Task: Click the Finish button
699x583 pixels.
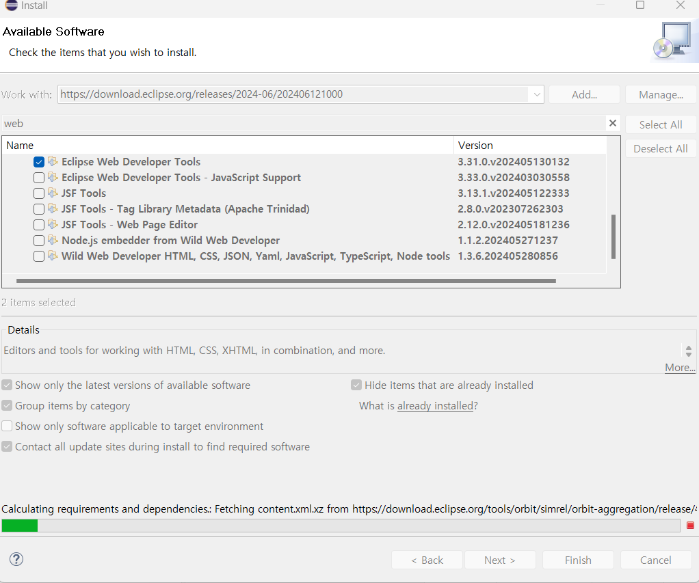Action: pyautogui.click(x=578, y=560)
